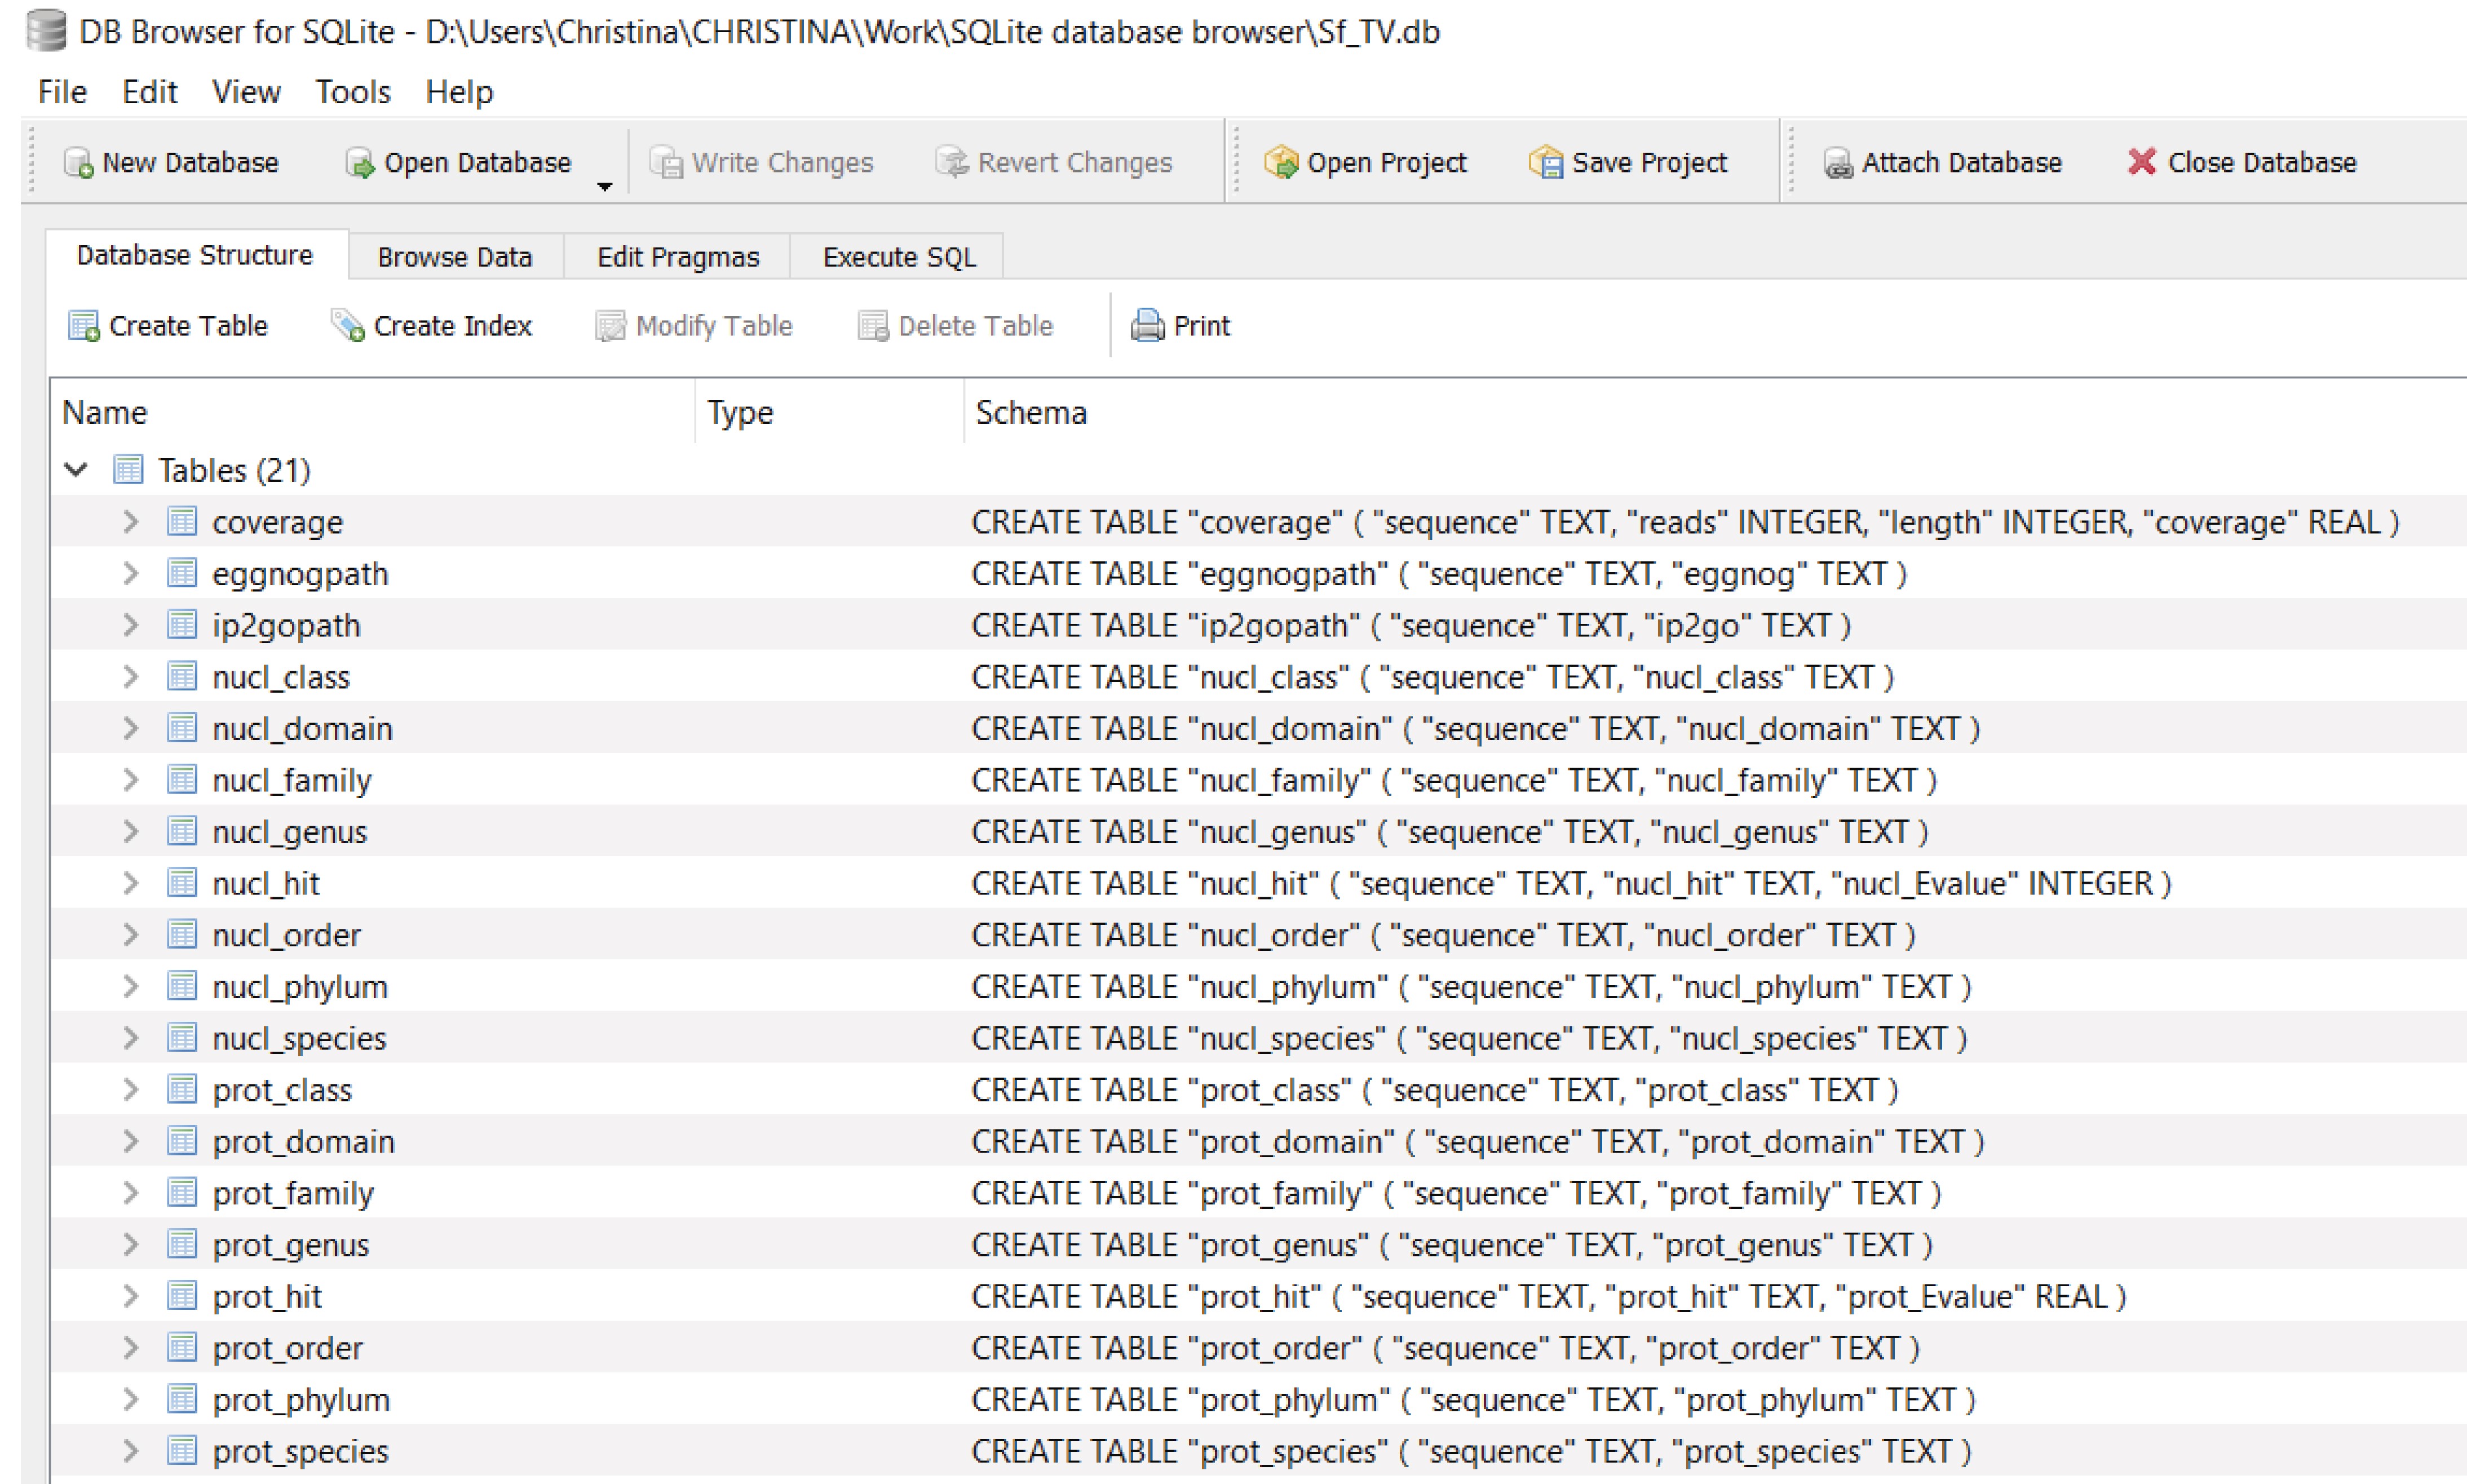Expand the prot_species table row
Image resolution: width=2467 pixels, height=1484 pixels.
pyautogui.click(x=130, y=1450)
